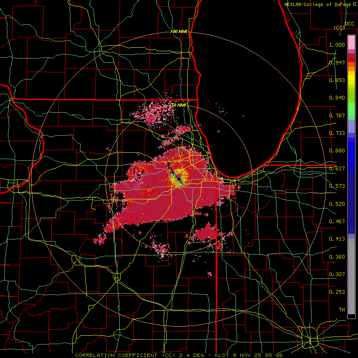Click the CORRELATION COEFFICIENT (CC) caption text

[125, 355]
